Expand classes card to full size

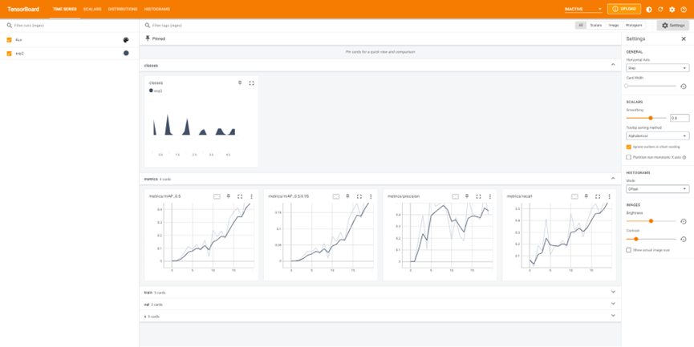(251, 83)
